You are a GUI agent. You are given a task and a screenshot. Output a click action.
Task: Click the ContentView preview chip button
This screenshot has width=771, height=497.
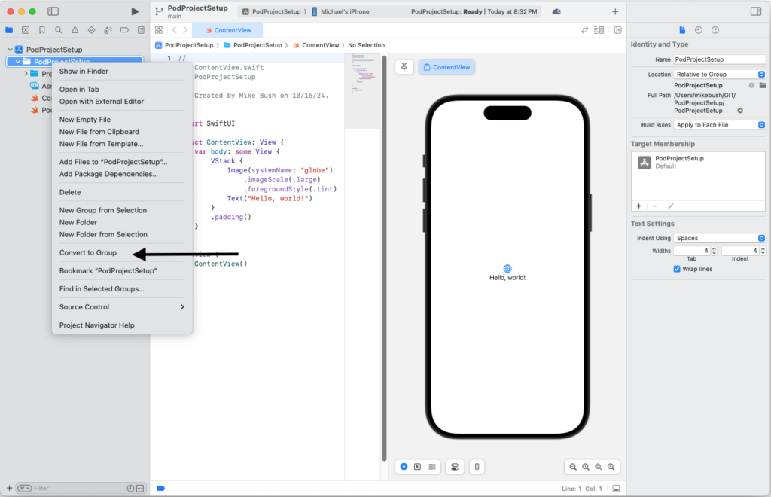point(446,67)
